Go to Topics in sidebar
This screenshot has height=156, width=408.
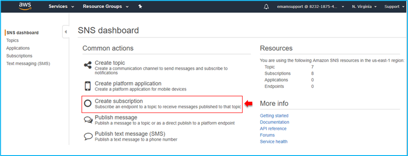point(13,41)
